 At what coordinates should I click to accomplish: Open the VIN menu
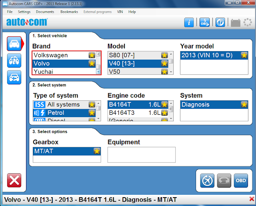120,12
